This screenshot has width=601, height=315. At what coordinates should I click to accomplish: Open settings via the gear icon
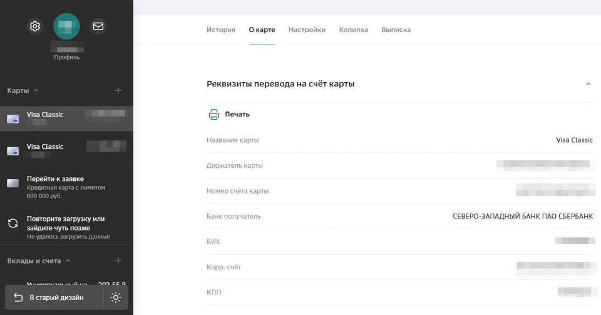click(x=35, y=26)
